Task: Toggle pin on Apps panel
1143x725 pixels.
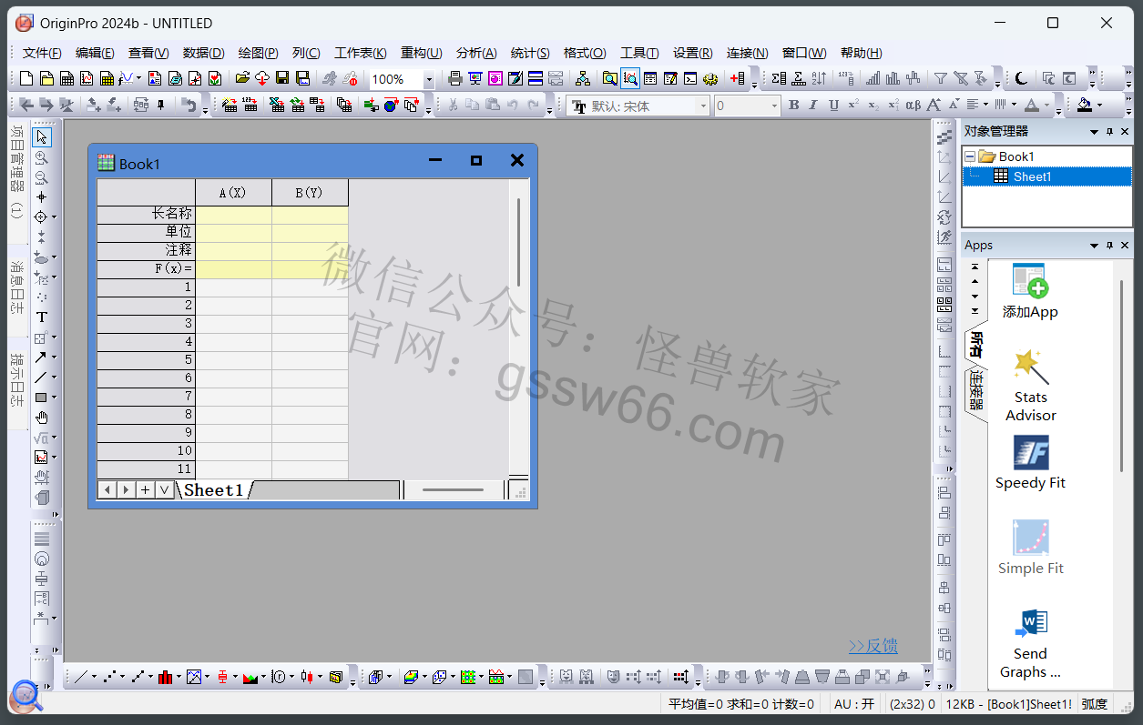Action: (1110, 246)
